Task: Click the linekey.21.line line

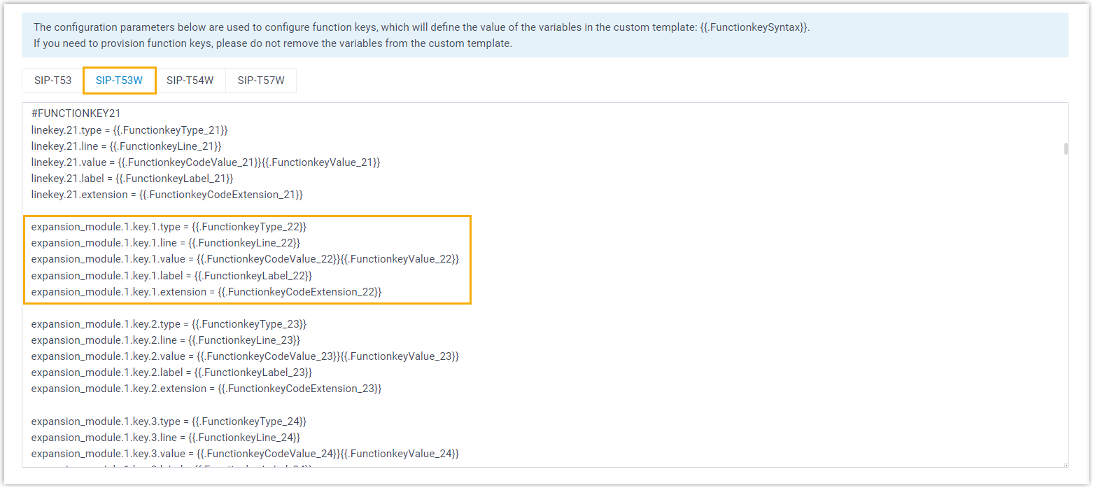Action: click(x=126, y=146)
